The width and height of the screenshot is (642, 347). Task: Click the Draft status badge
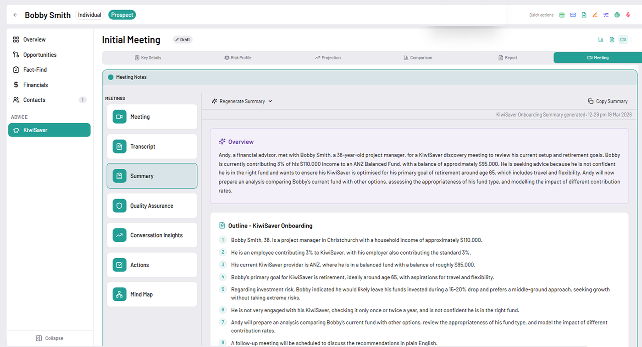tap(183, 39)
